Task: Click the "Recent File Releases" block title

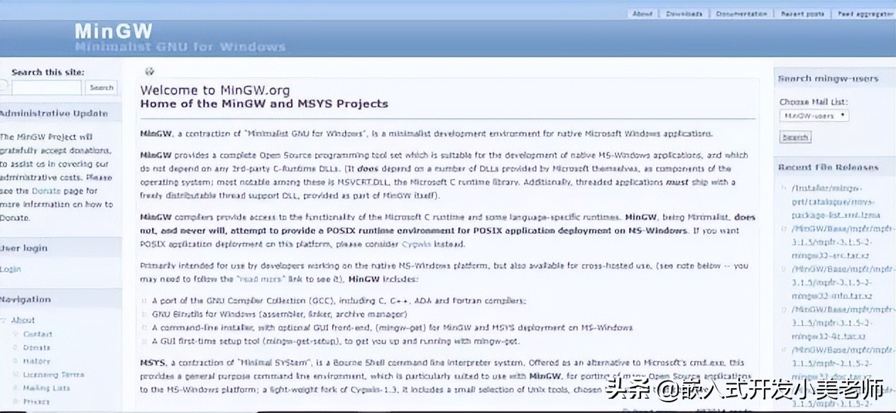Action: pyautogui.click(x=828, y=167)
